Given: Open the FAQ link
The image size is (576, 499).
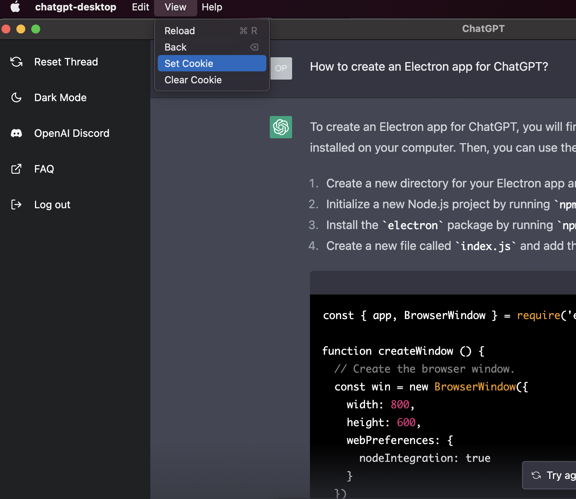Looking at the screenshot, I should 44,169.
